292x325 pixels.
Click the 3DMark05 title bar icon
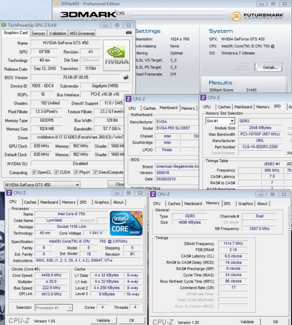click(56, 4)
